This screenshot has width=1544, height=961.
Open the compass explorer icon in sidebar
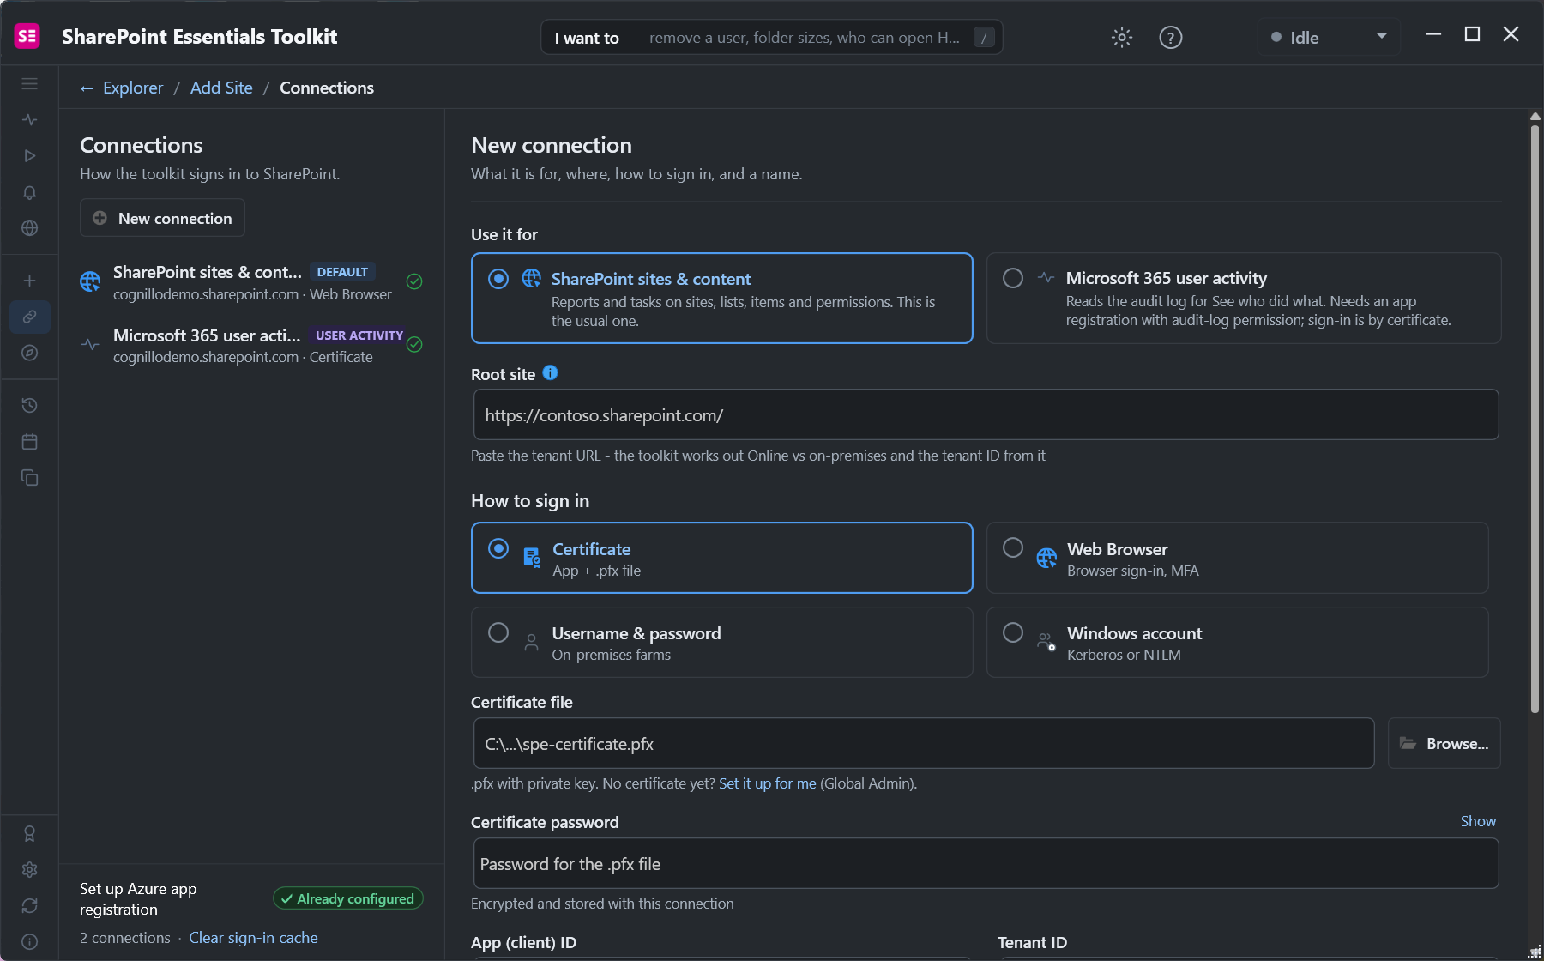coord(29,353)
